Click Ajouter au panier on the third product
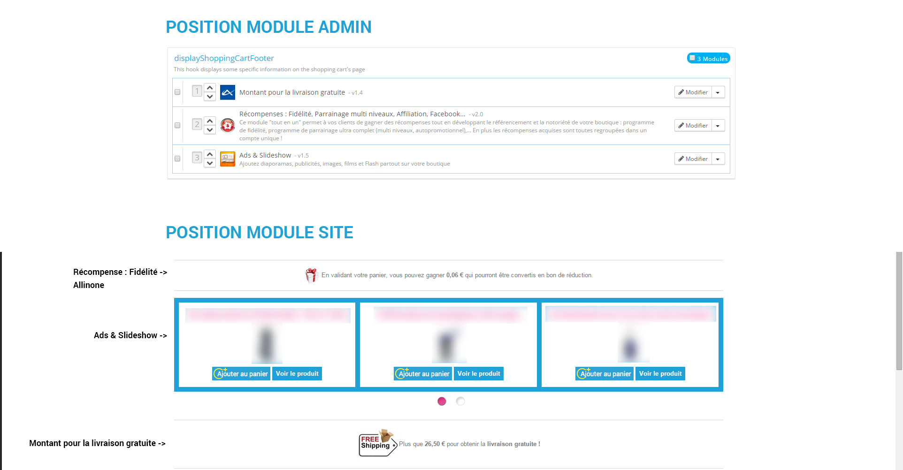 tap(605, 374)
